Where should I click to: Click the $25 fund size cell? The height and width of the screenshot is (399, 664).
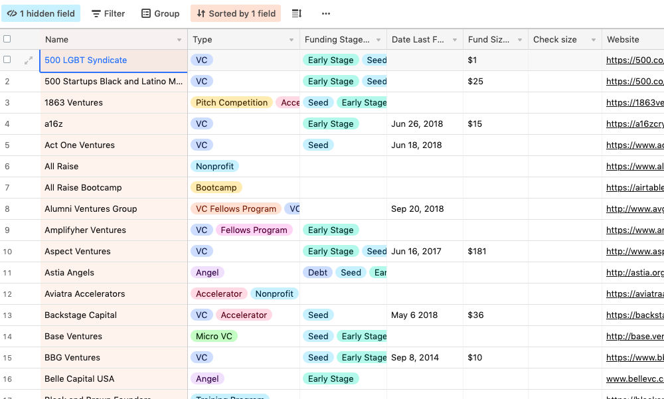click(x=495, y=81)
